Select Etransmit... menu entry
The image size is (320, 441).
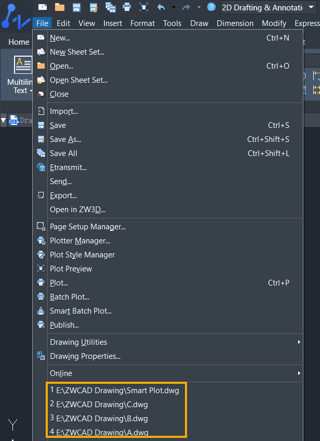tap(168, 167)
